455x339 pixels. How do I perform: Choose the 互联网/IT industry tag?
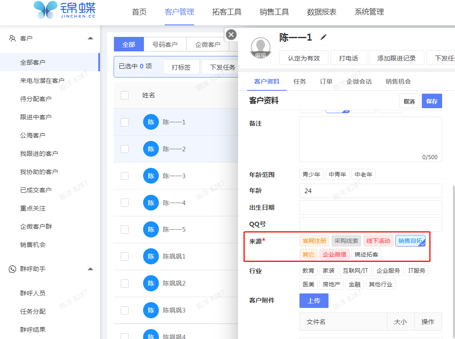(355, 271)
